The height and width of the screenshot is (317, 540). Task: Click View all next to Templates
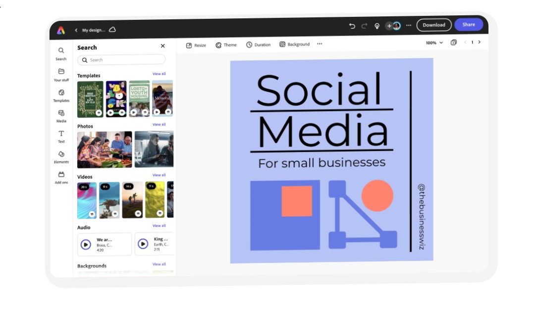pyautogui.click(x=160, y=73)
